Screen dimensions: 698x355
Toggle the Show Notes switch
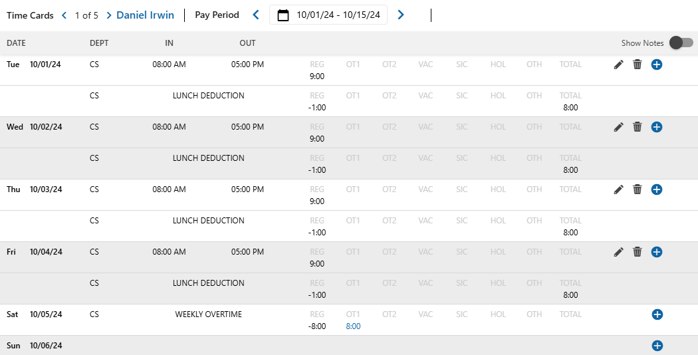point(681,43)
